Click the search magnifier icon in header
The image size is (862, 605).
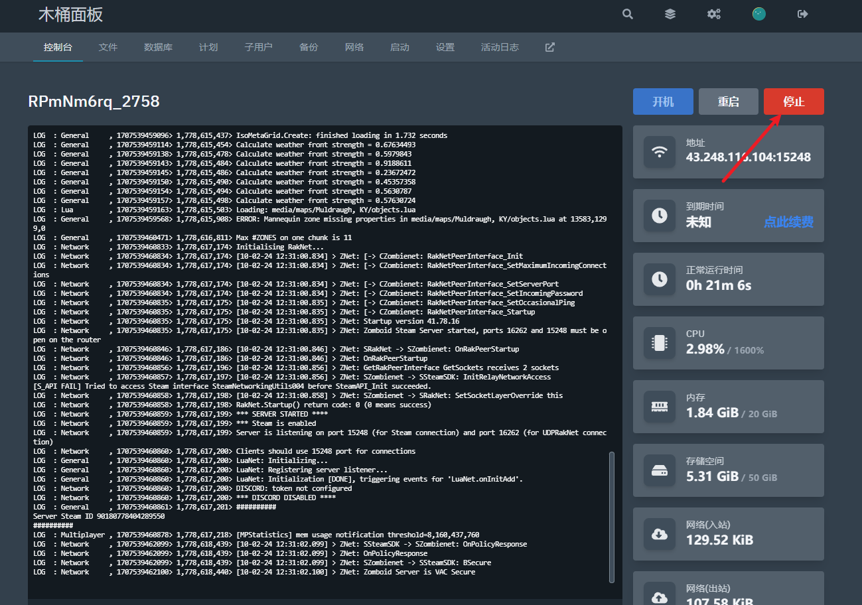pyautogui.click(x=627, y=14)
